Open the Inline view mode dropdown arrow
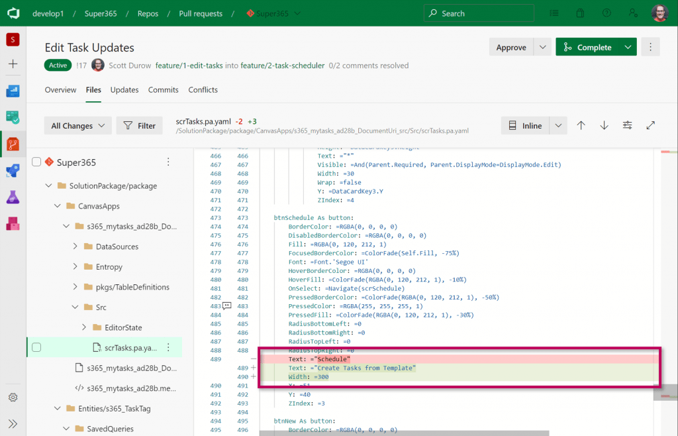Viewport: 678px width, 436px height. click(558, 125)
